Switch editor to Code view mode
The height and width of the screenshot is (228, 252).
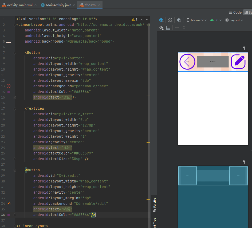235,12
